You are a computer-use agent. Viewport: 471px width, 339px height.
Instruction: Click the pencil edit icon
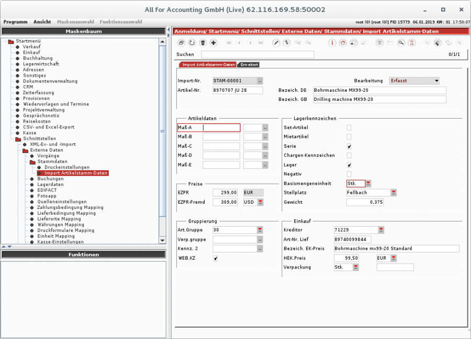276,43
